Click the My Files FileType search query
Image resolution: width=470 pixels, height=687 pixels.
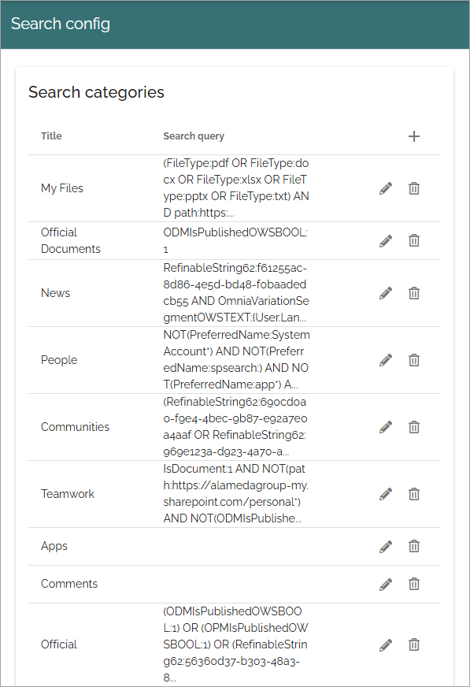tap(236, 188)
